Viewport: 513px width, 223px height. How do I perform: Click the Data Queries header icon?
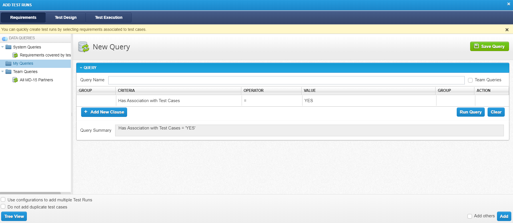pos(5,38)
